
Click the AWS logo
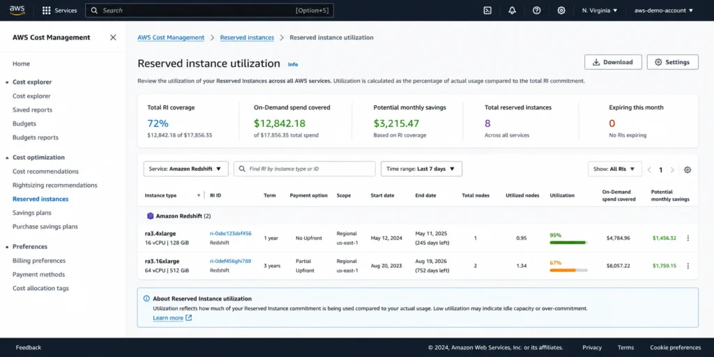coord(17,10)
